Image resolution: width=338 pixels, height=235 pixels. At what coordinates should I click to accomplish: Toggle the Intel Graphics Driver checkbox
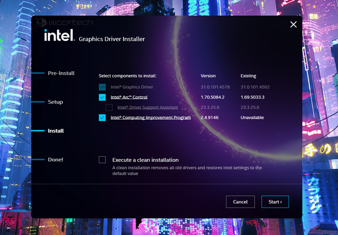tap(102, 87)
